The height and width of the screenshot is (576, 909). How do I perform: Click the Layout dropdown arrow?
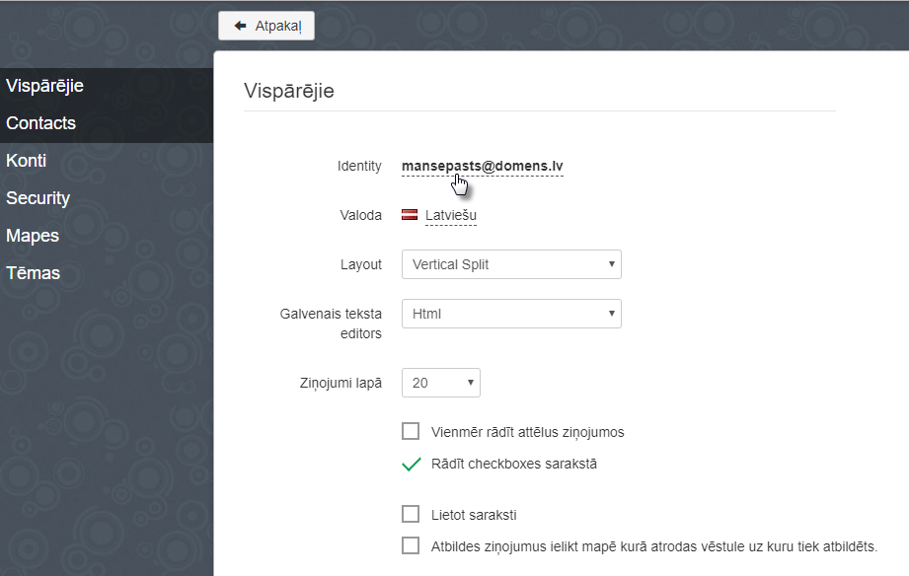point(611,264)
